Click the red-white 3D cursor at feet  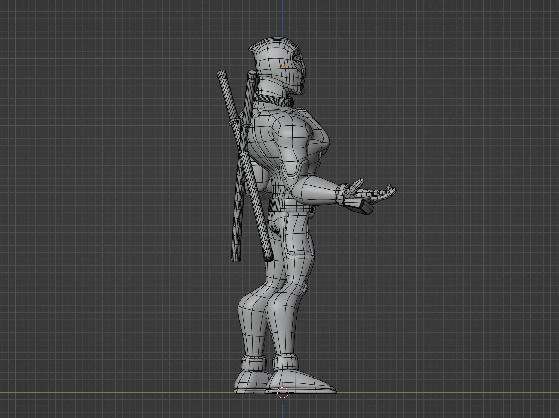click(x=283, y=392)
